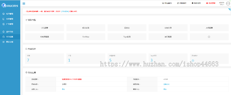Viewport: 231px width, 95px height.
Task: Click the 广告管理 house icon
Action: (x=4, y=24)
